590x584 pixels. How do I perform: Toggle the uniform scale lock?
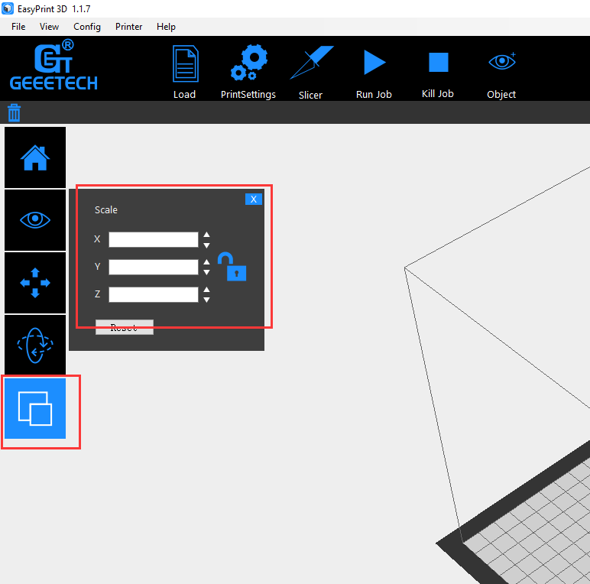[232, 267]
